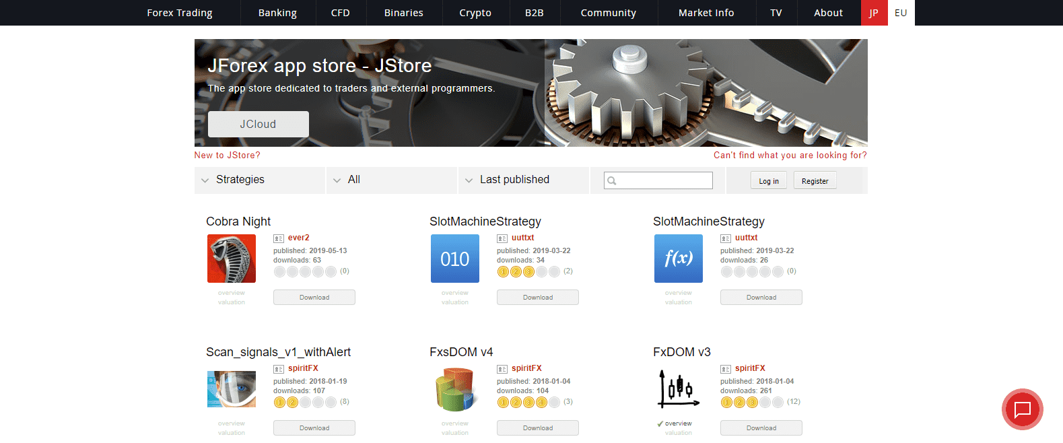Switch to the EU region
1063x443 pixels.
tap(901, 13)
